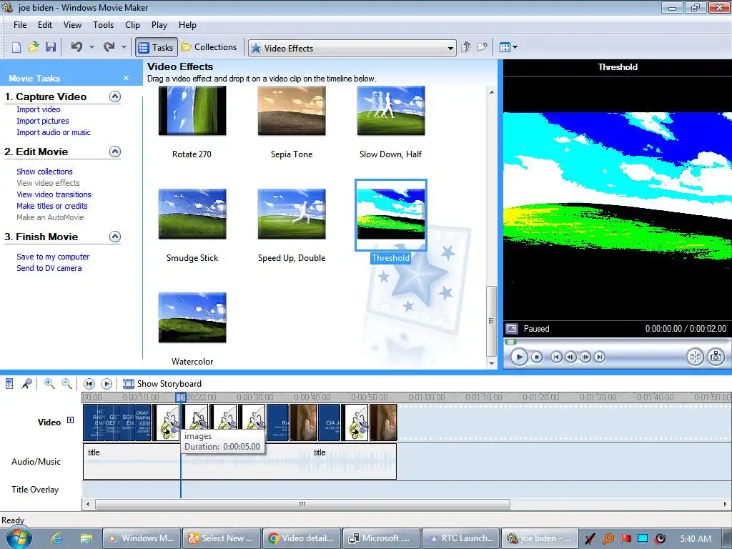Viewport: 732px width, 549px height.
Task: Click the Import pictures link
Action: click(42, 121)
